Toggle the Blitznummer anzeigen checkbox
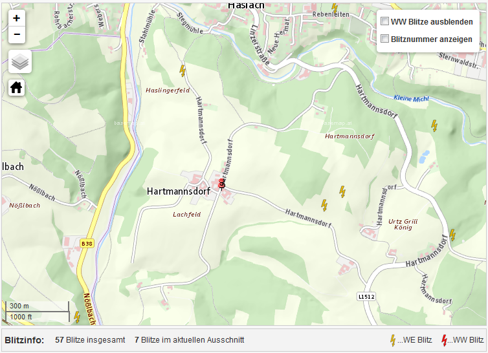 (384, 39)
